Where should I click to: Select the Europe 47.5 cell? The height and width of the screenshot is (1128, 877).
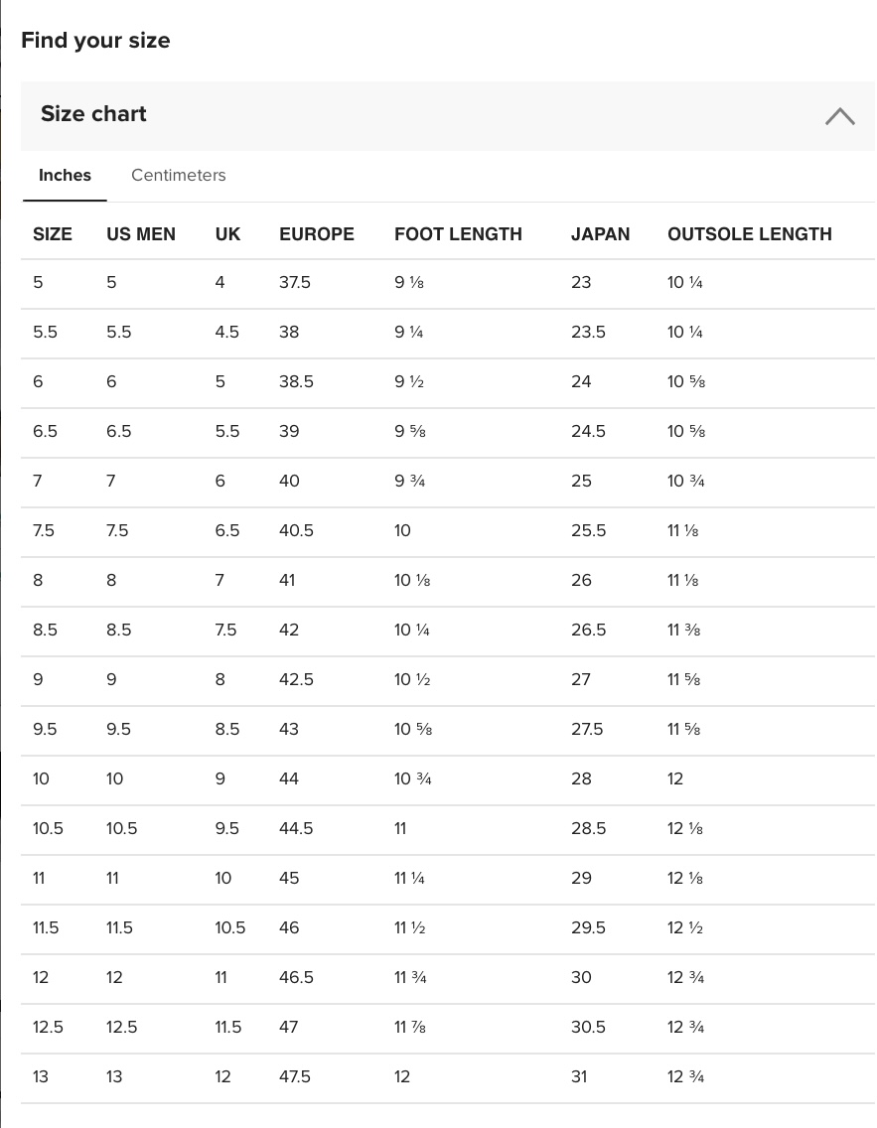295,1077
